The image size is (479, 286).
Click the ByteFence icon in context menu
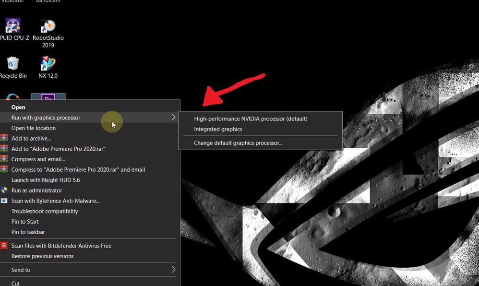click(x=4, y=201)
